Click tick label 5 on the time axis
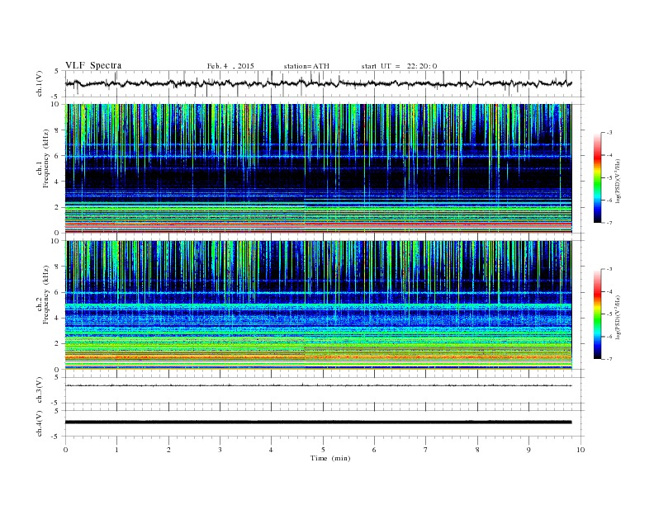 point(323,450)
